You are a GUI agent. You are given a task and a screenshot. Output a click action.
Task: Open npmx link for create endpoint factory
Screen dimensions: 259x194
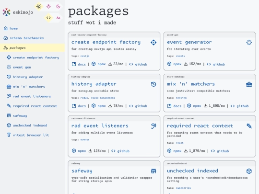99,64
